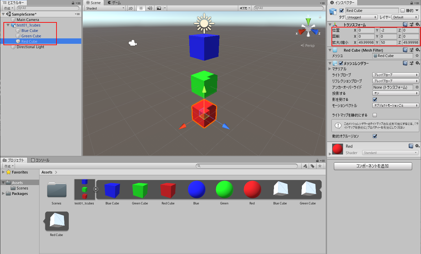The image size is (421, 254).
Task: Select the Blue Cube asset thumbnail
Action: coord(112,189)
